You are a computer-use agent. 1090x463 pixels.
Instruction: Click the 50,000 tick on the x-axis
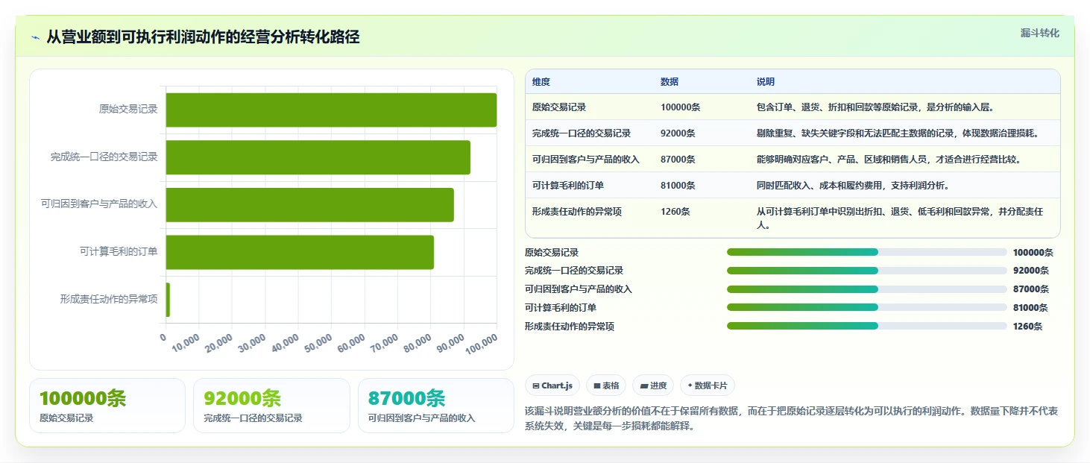click(x=319, y=344)
